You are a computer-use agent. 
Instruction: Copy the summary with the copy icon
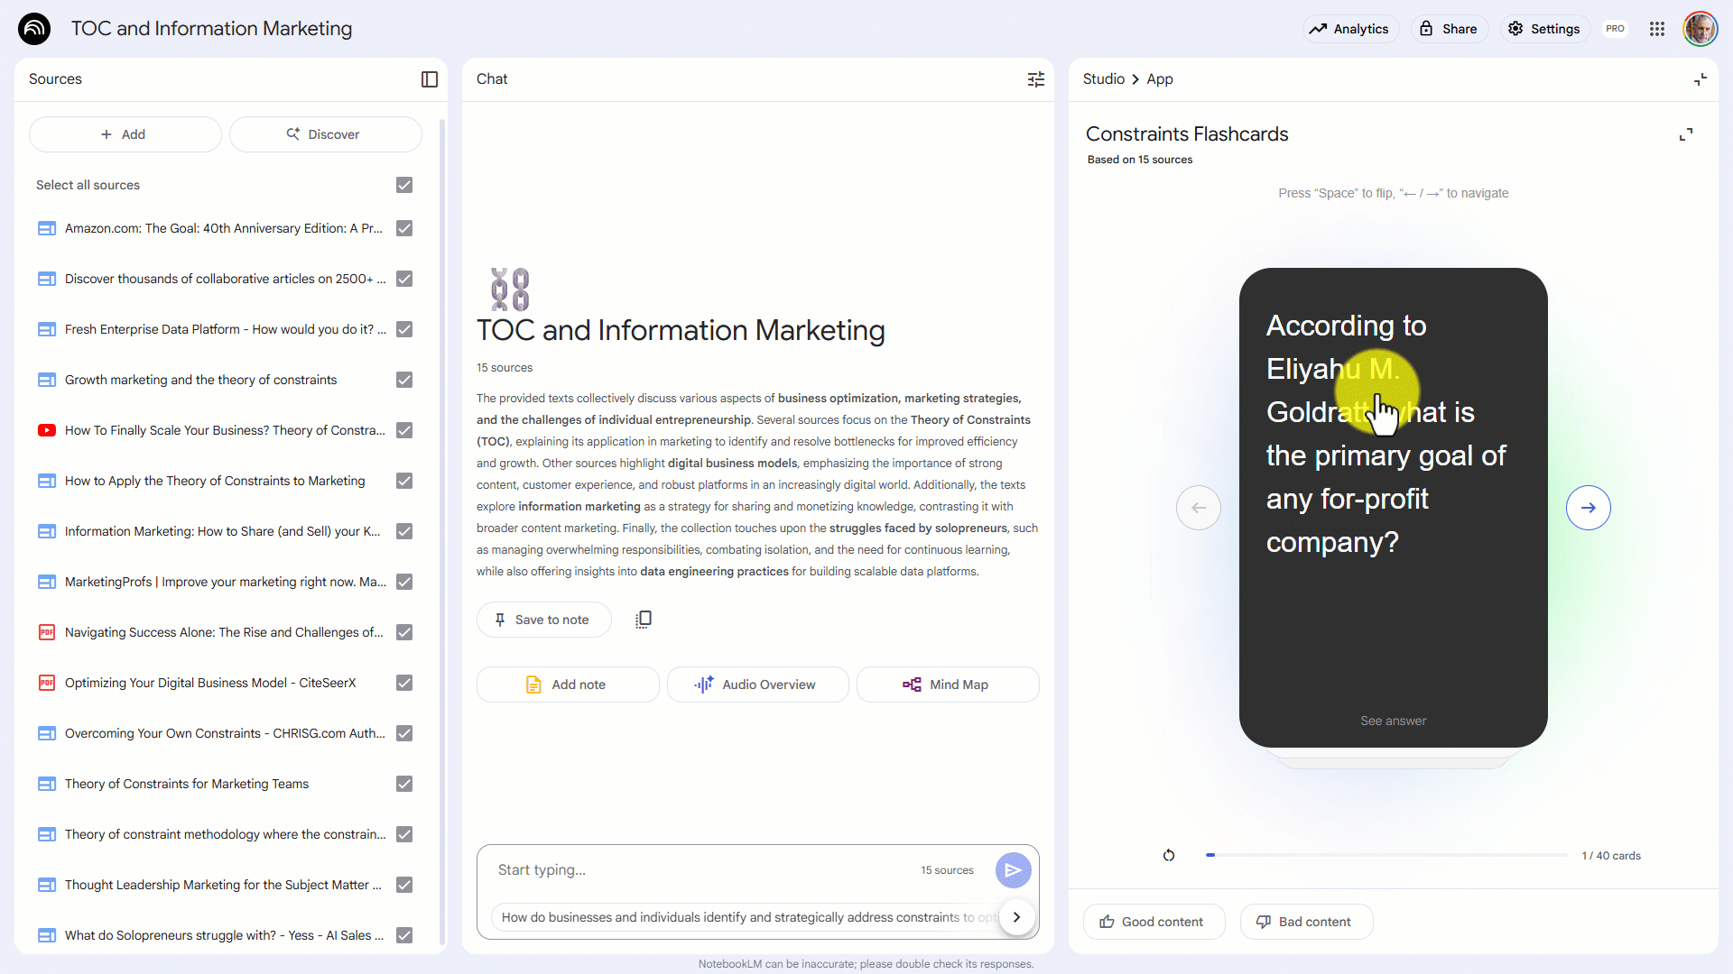pos(643,620)
